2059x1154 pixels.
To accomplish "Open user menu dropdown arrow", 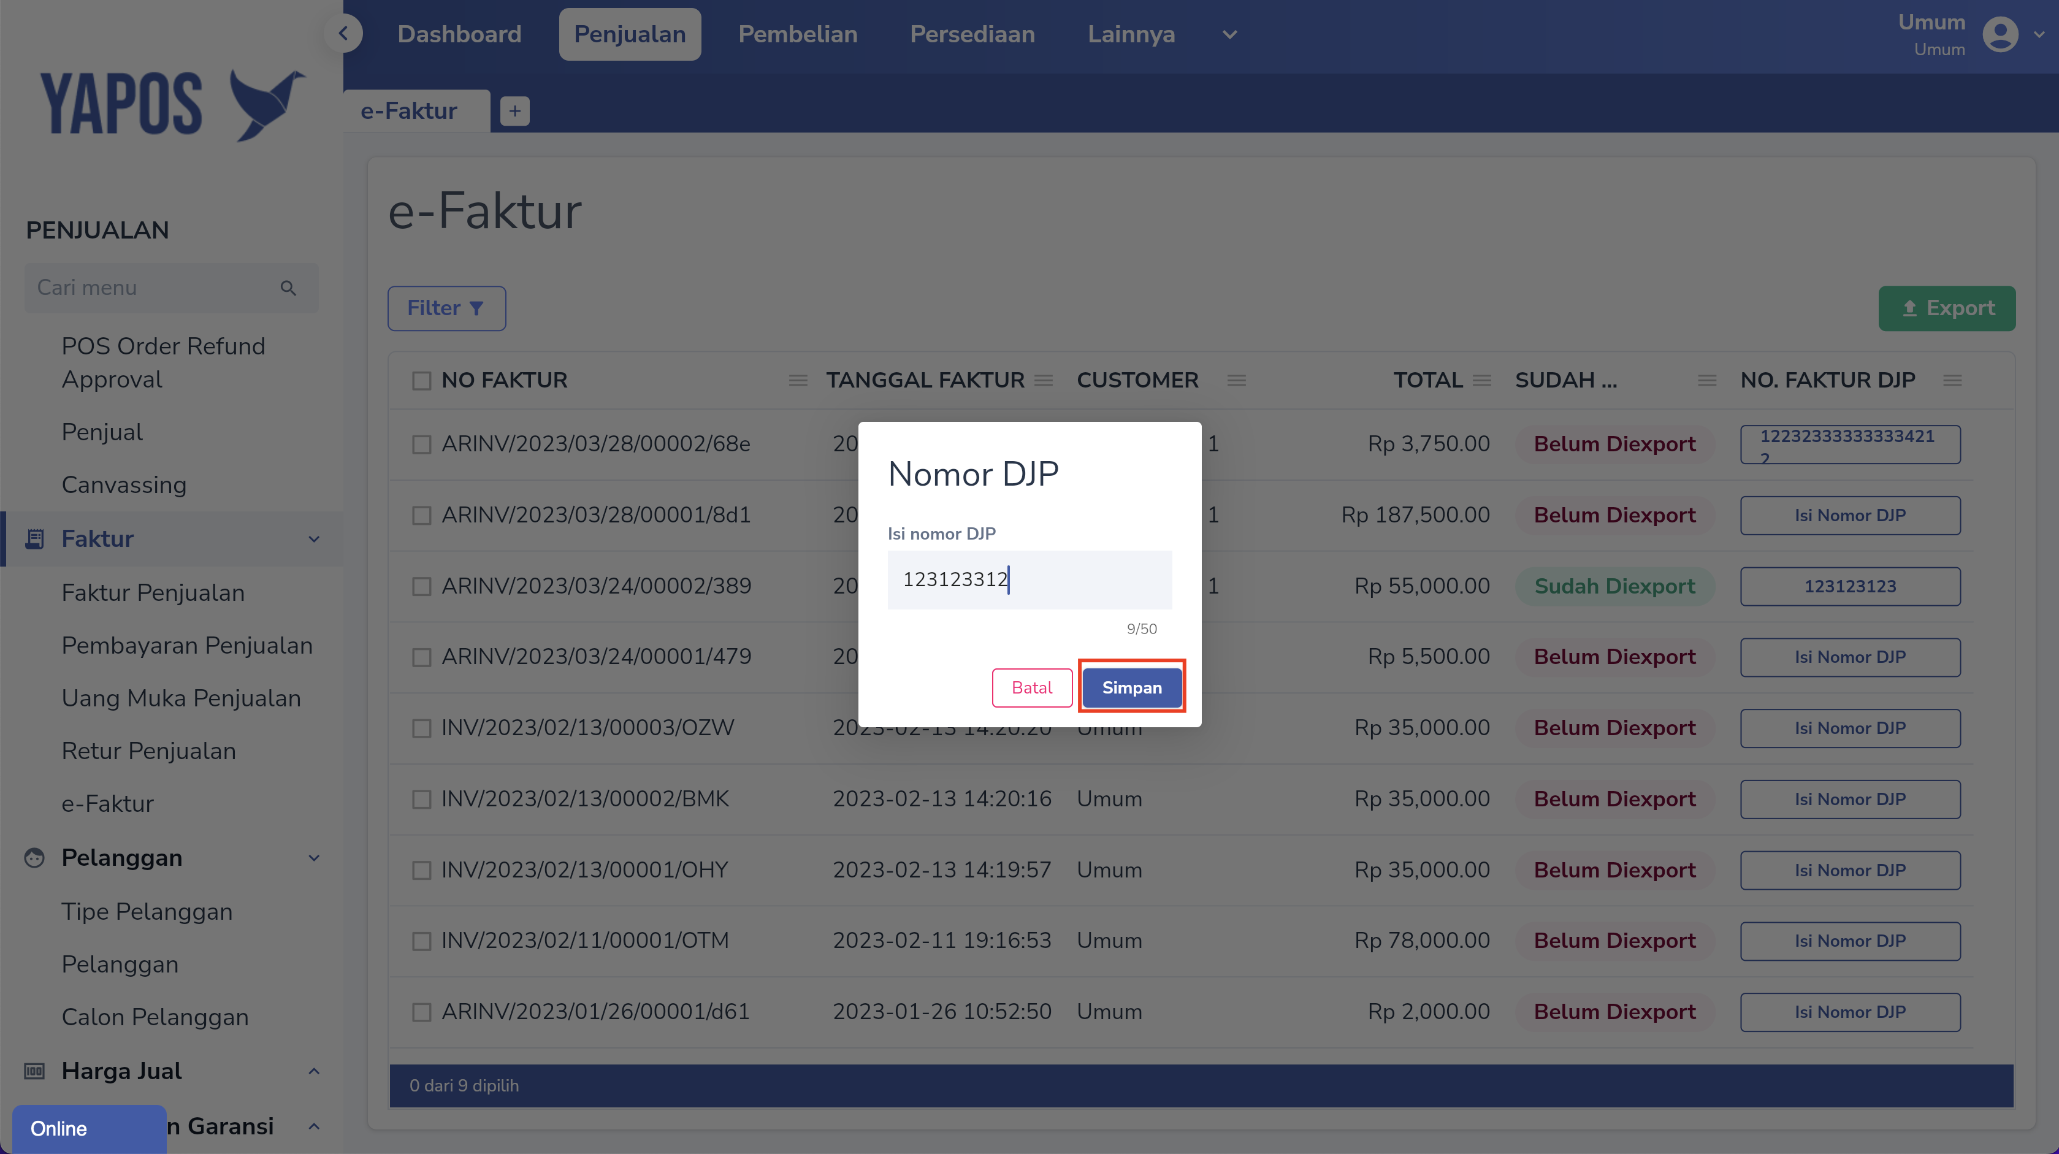I will [2039, 34].
